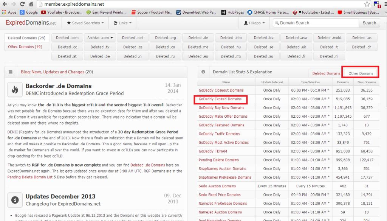Select Deleted Domains (28) category
The image size is (387, 221).
[27, 38]
